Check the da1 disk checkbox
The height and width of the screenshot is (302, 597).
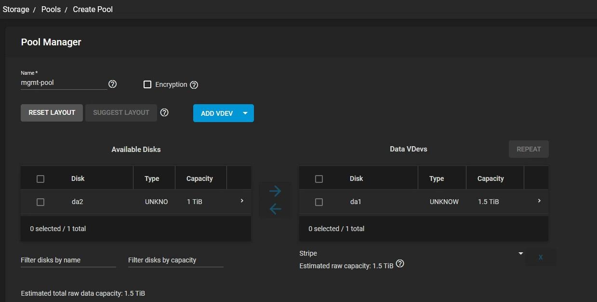tap(319, 202)
